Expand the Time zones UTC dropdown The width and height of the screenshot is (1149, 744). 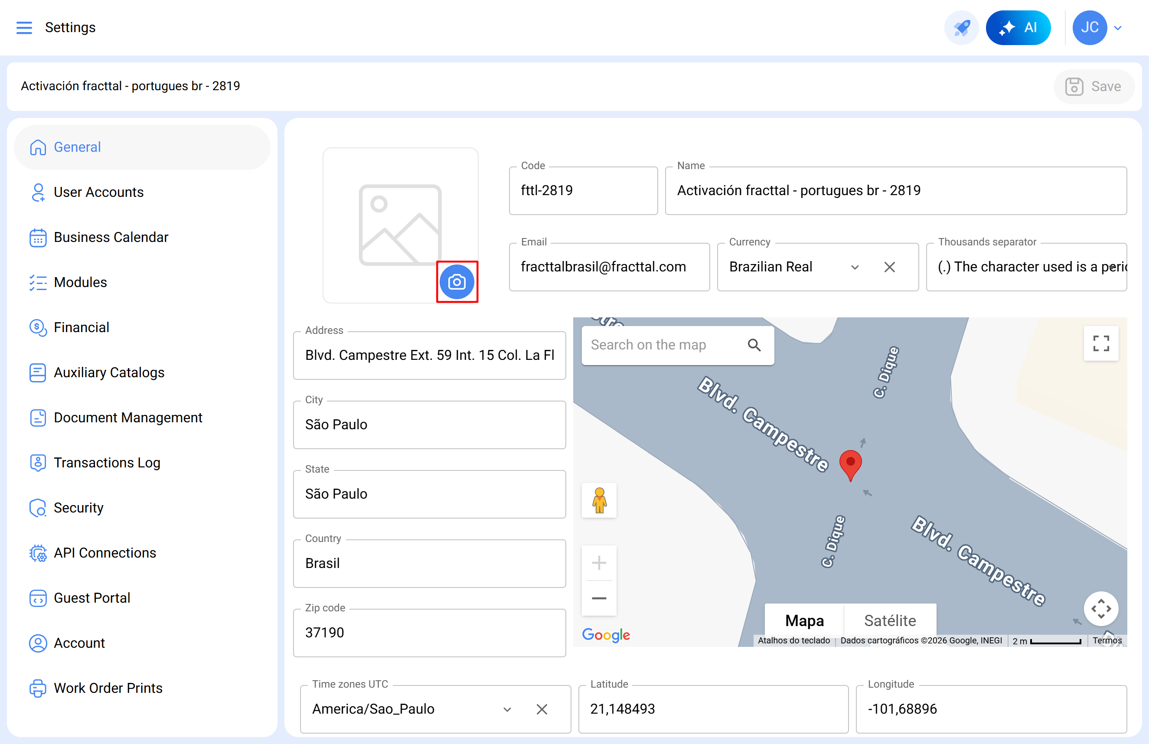pyautogui.click(x=507, y=709)
